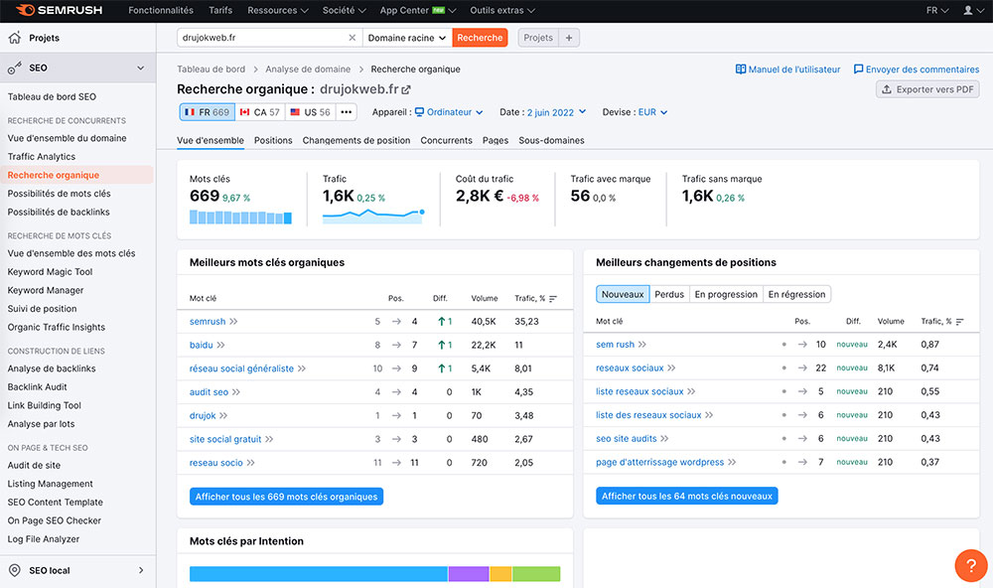Open the Société dropdown menu
Screen dimensions: 993x588
pos(344,10)
